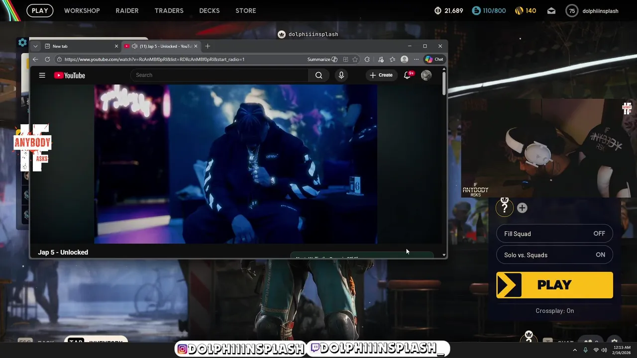Click the YouTube Search input field
Viewport: 637px width, 358px height.
pos(219,75)
